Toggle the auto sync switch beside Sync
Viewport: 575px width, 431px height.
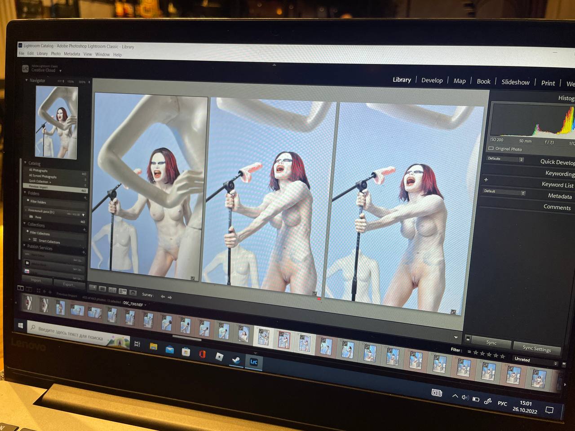[x=468, y=339]
